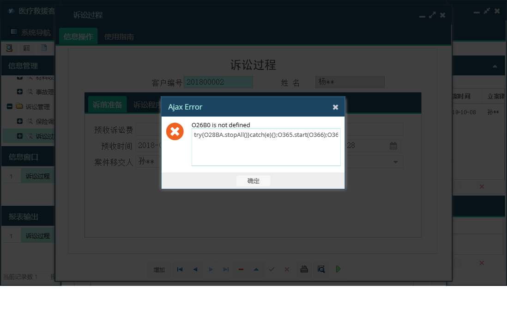Select the 诉前准备 tab

[107, 105]
